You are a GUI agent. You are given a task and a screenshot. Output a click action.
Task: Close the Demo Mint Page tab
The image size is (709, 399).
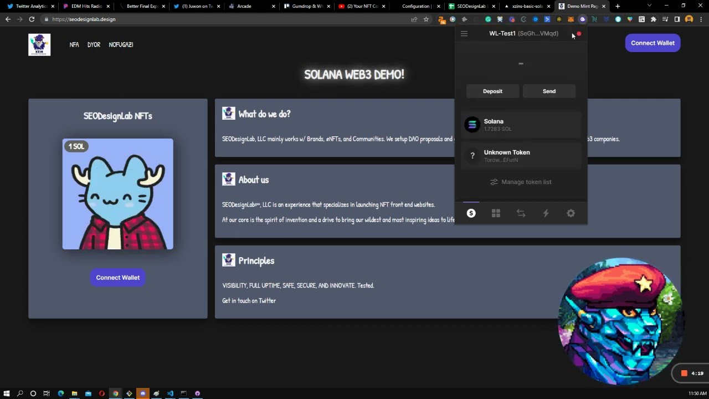click(x=604, y=6)
